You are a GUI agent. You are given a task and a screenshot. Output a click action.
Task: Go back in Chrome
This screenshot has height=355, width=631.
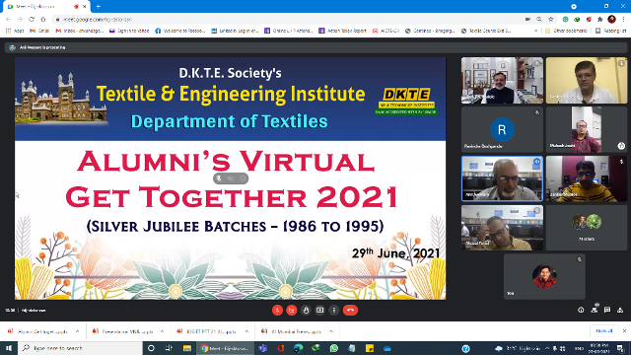click(x=9, y=19)
